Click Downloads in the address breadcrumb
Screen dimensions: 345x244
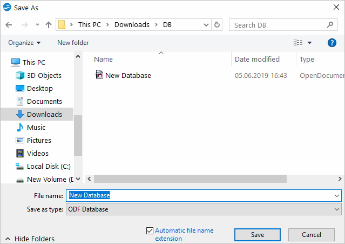131,25
